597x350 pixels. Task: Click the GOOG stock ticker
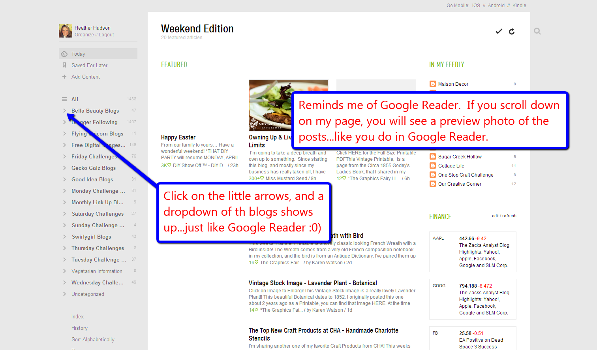point(439,286)
